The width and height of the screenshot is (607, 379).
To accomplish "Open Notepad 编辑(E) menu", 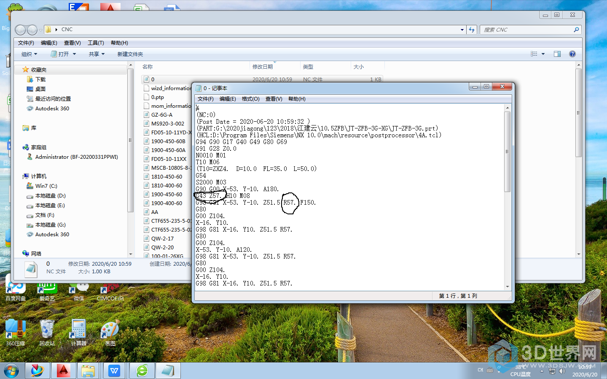I will tap(228, 99).
